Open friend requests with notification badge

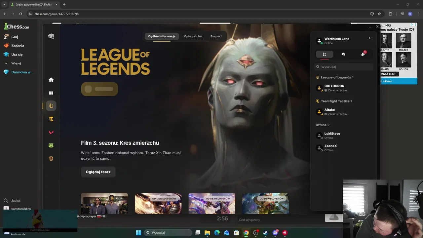pyautogui.click(x=363, y=54)
